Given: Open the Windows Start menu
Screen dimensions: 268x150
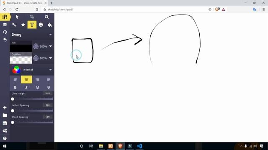Looking at the screenshot, I should 5,146.
